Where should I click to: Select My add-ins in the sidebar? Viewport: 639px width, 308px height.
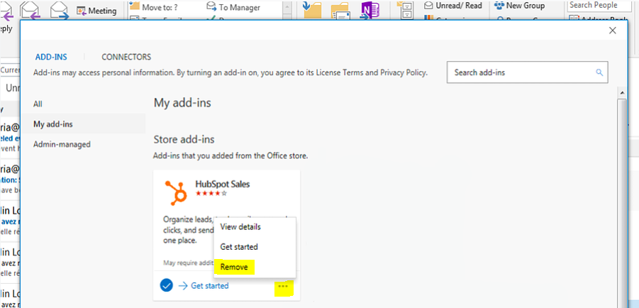[83, 123]
